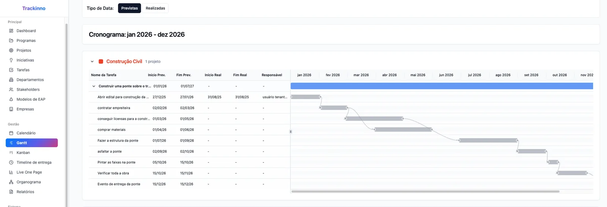Click the 'contratar empreiteira' Gantt bar
This screenshot has height=207, width=607.
coord(334,108)
